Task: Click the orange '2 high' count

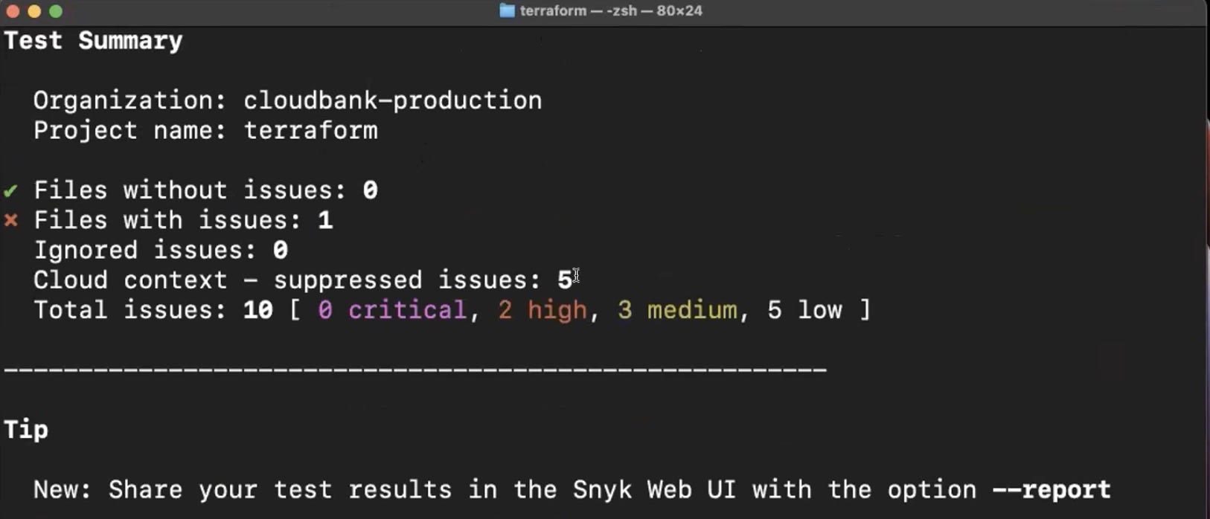Action: pos(543,310)
